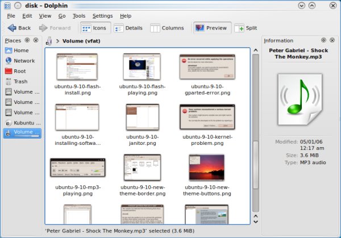This screenshot has height=238, width=341.
Task: Open Network in Places panel
Action: (23, 61)
